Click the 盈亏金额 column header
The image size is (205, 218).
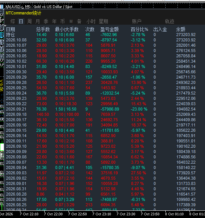tap(109, 29)
